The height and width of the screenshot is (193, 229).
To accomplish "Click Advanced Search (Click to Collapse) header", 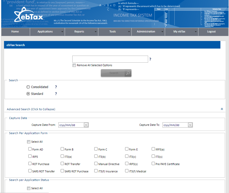I will pyautogui.click(x=31, y=109).
